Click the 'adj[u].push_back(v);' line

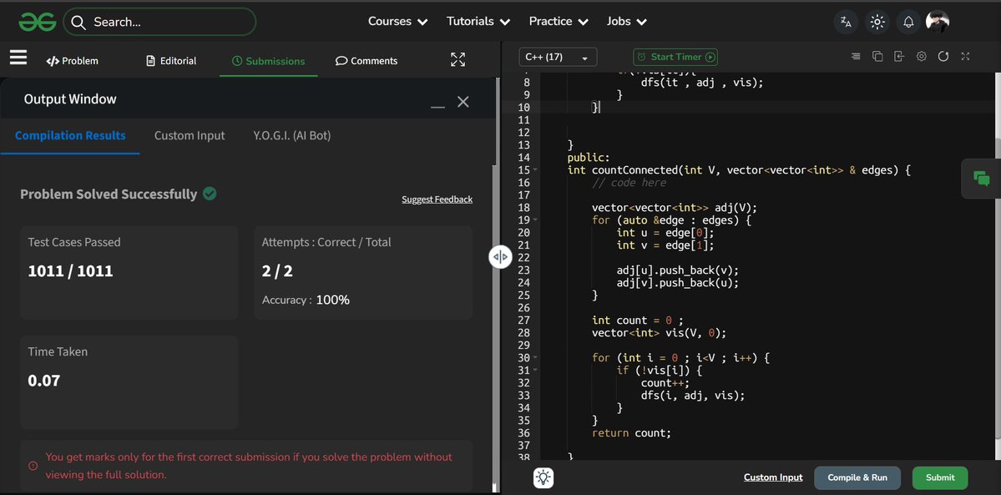tap(677, 270)
